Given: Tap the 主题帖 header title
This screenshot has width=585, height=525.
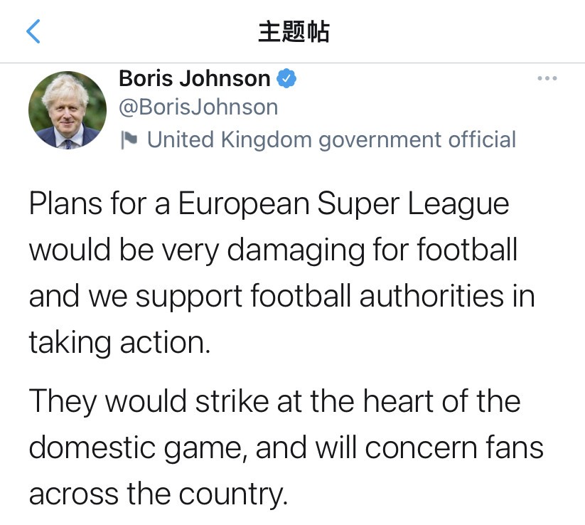Looking at the screenshot, I should (x=293, y=32).
